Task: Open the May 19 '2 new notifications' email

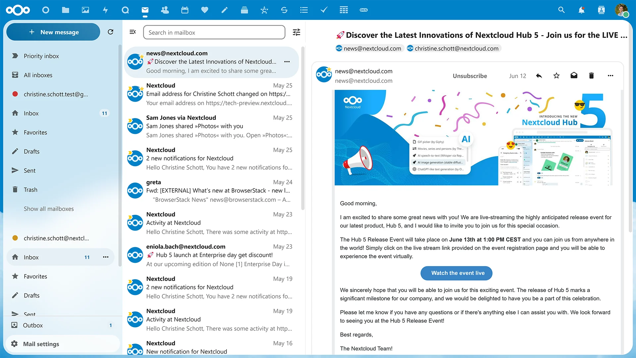Action: click(211, 287)
